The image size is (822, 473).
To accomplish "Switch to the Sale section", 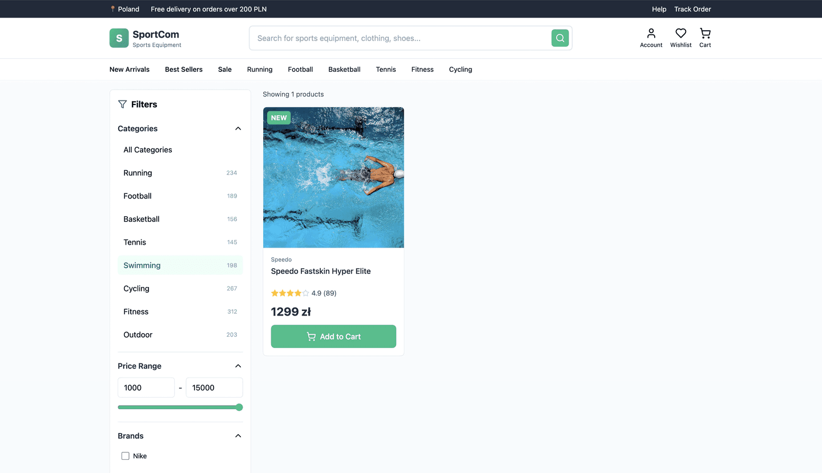I will (x=224, y=69).
